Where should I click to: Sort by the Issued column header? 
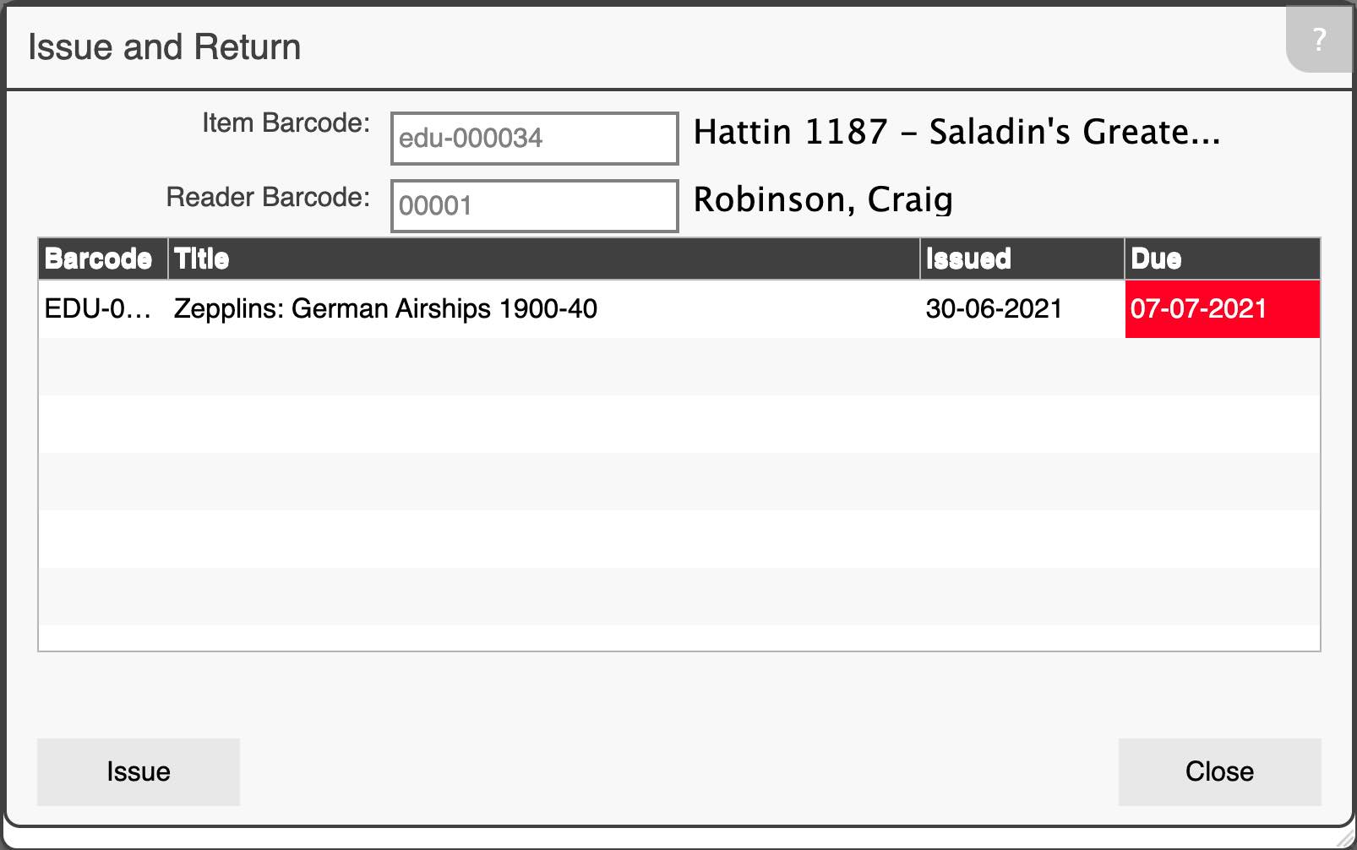pyautogui.click(x=1022, y=259)
